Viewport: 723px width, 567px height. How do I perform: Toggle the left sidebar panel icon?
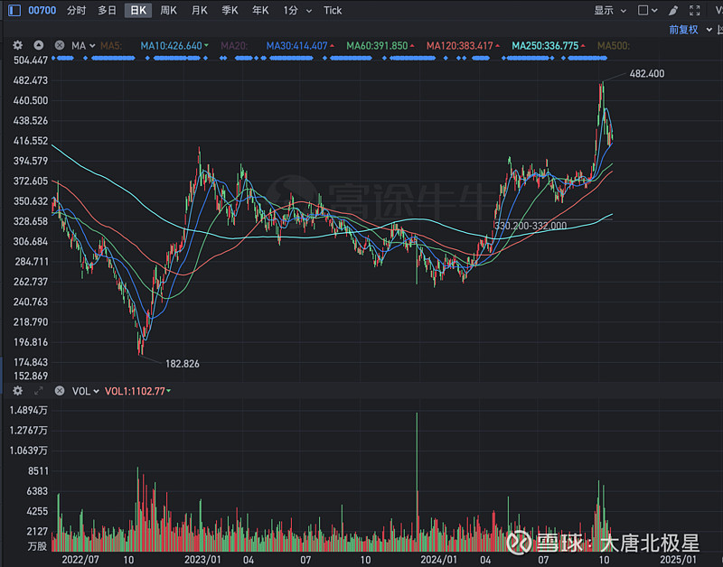(10, 10)
